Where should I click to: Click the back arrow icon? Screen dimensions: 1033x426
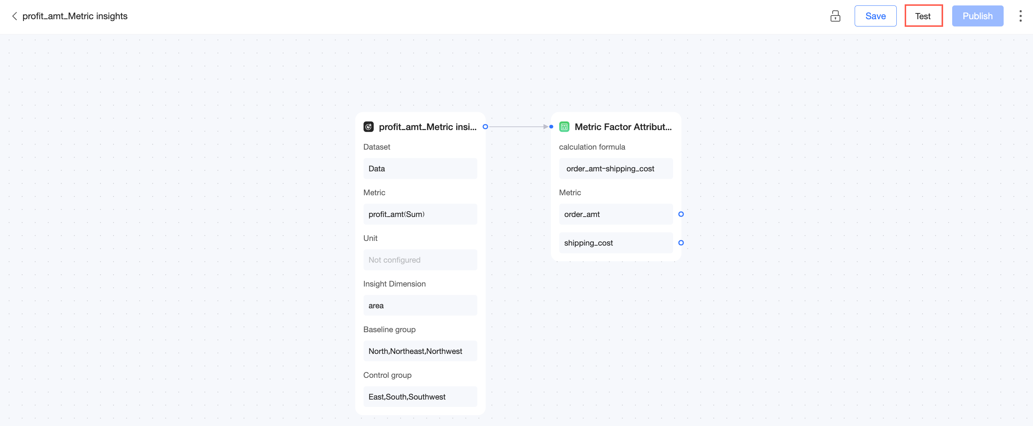(x=14, y=16)
